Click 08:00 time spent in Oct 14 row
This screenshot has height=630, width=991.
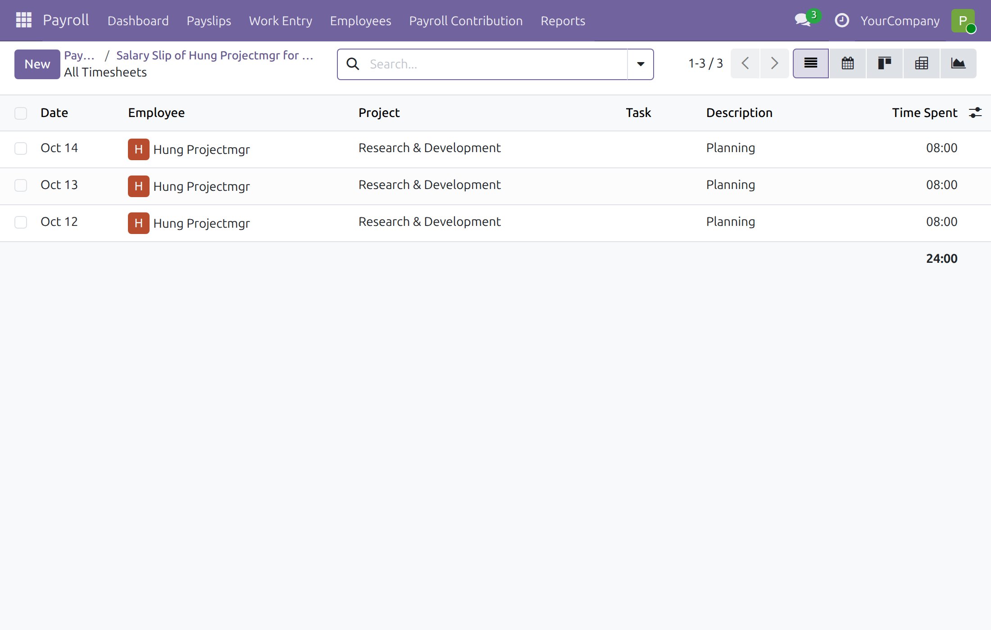coord(941,148)
